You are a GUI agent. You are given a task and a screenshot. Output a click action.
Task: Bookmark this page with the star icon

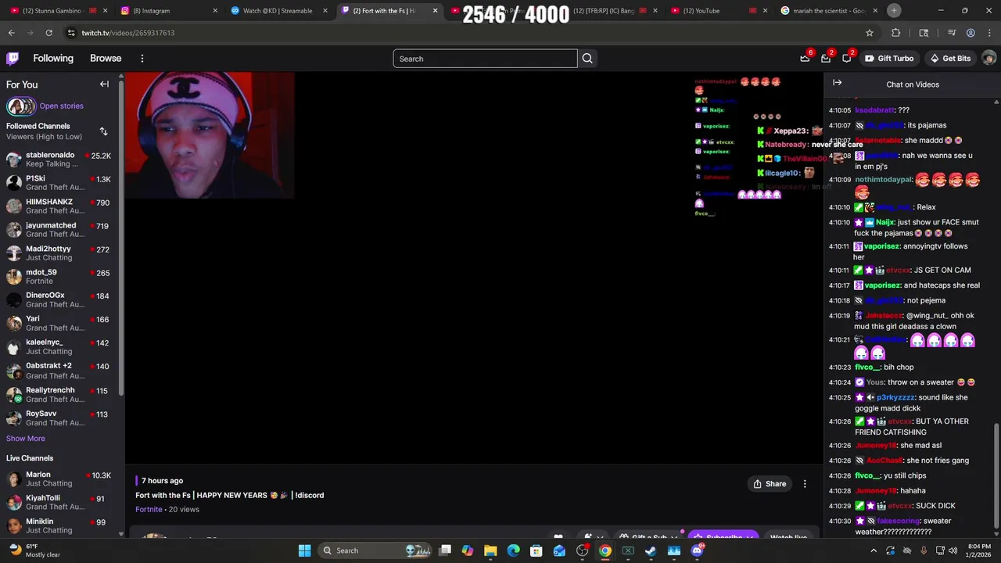tap(869, 33)
